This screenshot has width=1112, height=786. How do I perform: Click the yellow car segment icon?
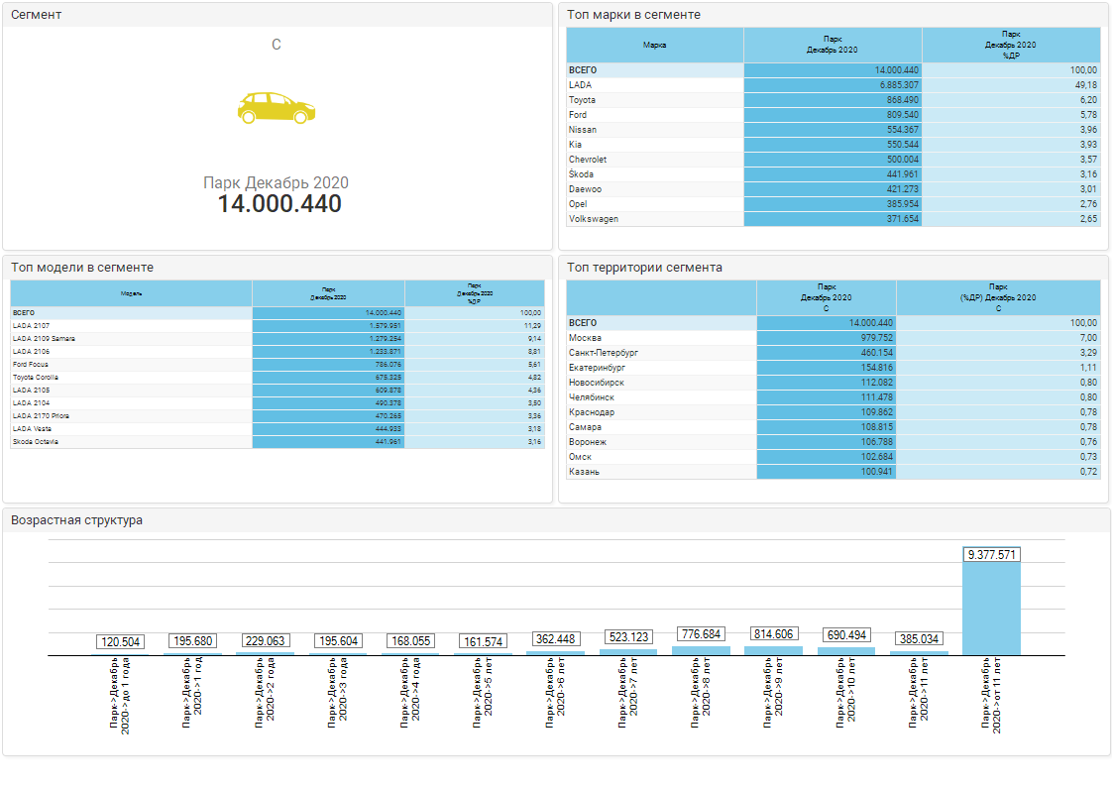[x=276, y=107]
